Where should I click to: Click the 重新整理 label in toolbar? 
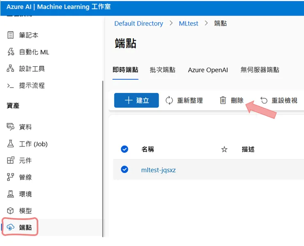(x=190, y=100)
